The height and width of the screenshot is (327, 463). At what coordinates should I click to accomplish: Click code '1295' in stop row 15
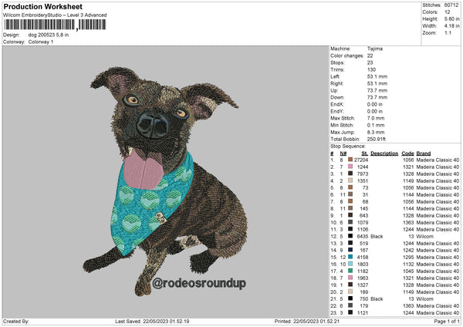pyautogui.click(x=408, y=258)
